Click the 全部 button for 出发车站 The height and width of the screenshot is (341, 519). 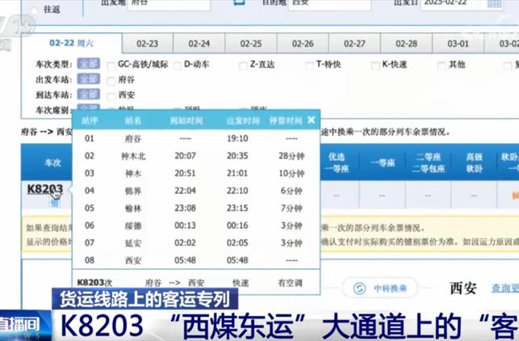88,80
